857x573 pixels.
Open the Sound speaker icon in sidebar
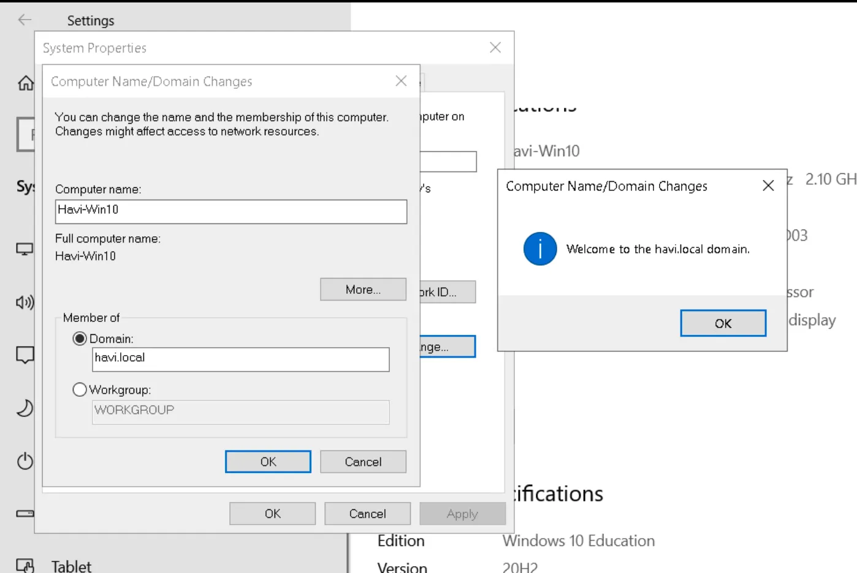(x=25, y=302)
